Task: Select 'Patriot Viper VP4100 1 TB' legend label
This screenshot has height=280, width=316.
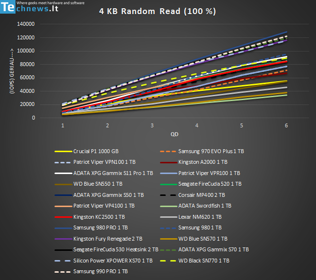Action: click(x=104, y=206)
